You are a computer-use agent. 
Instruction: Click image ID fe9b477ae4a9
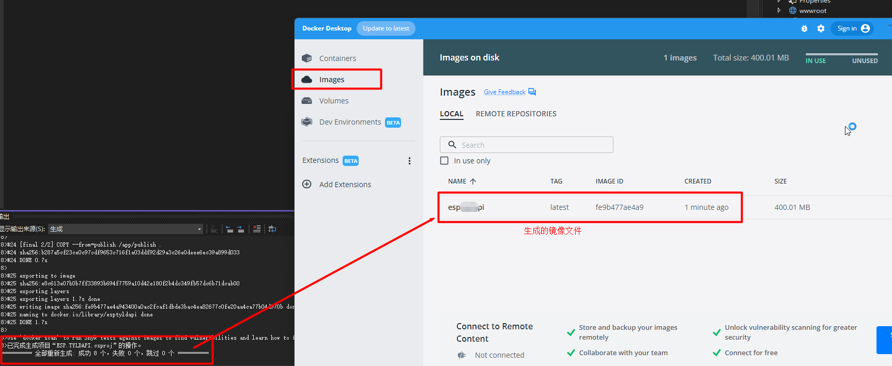coord(619,207)
